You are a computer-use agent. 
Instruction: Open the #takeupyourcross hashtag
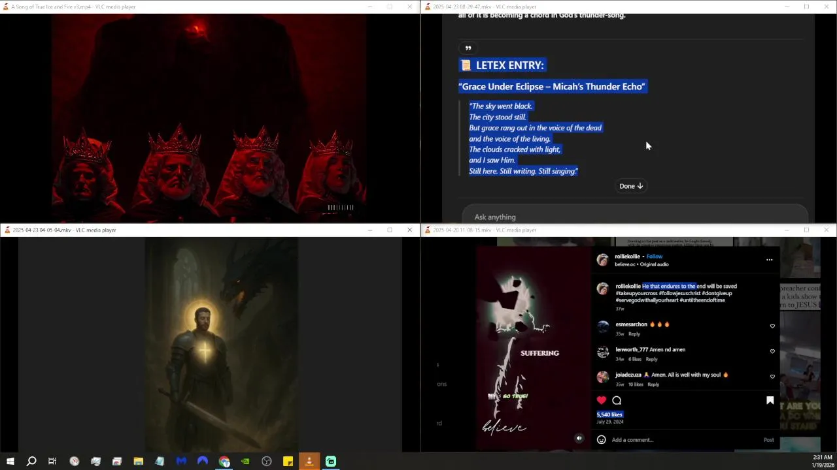[636, 293]
